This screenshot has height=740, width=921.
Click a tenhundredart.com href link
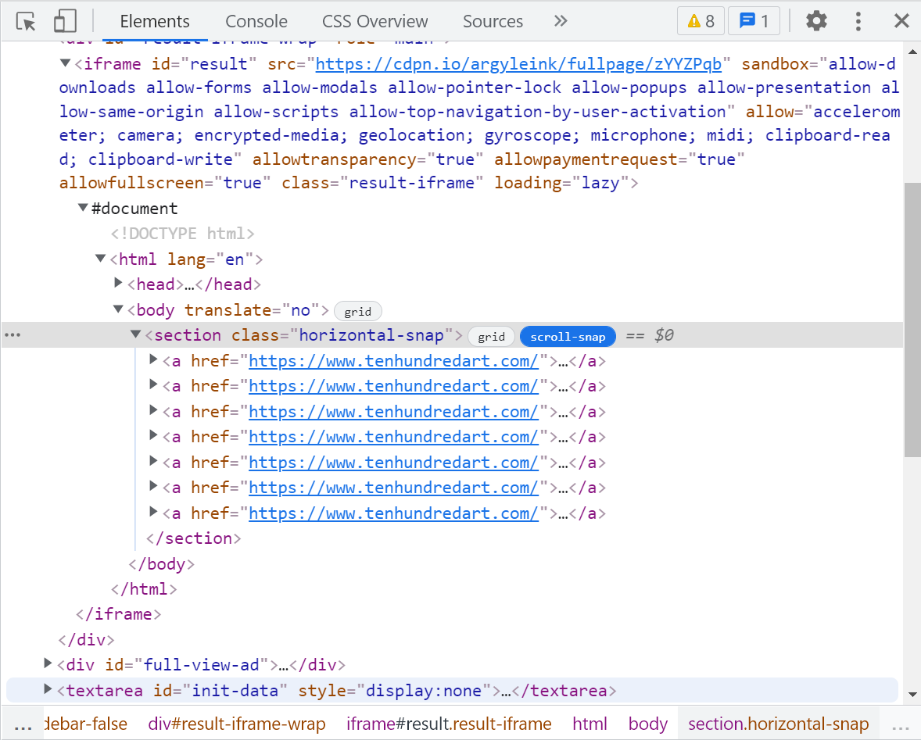click(394, 360)
